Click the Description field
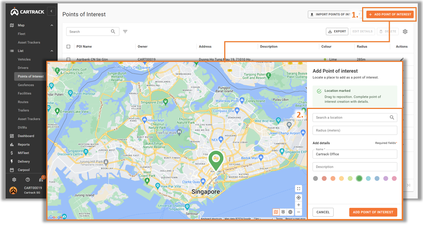 click(x=355, y=167)
